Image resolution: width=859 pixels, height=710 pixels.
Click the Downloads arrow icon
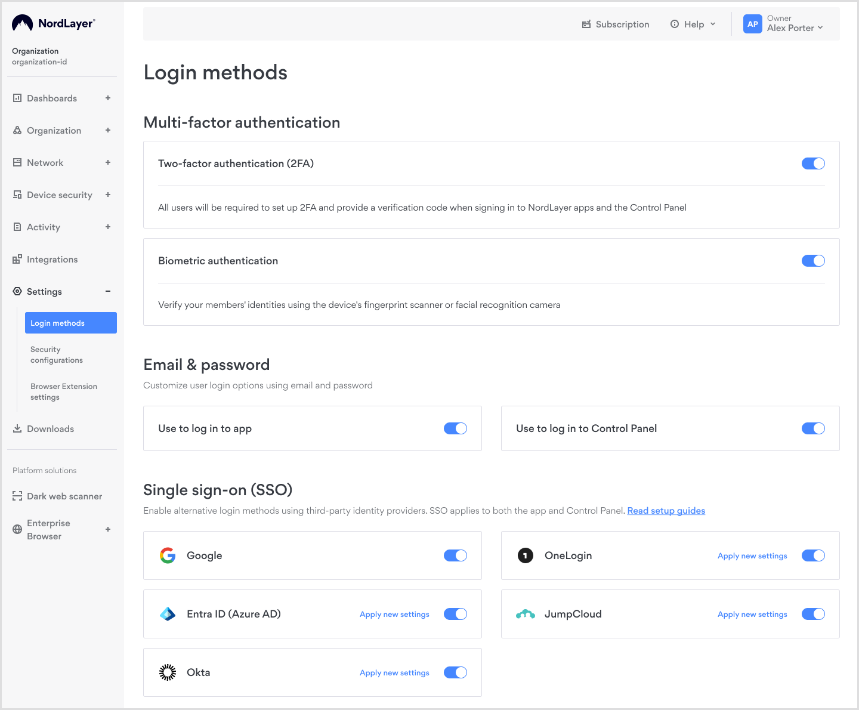click(17, 428)
